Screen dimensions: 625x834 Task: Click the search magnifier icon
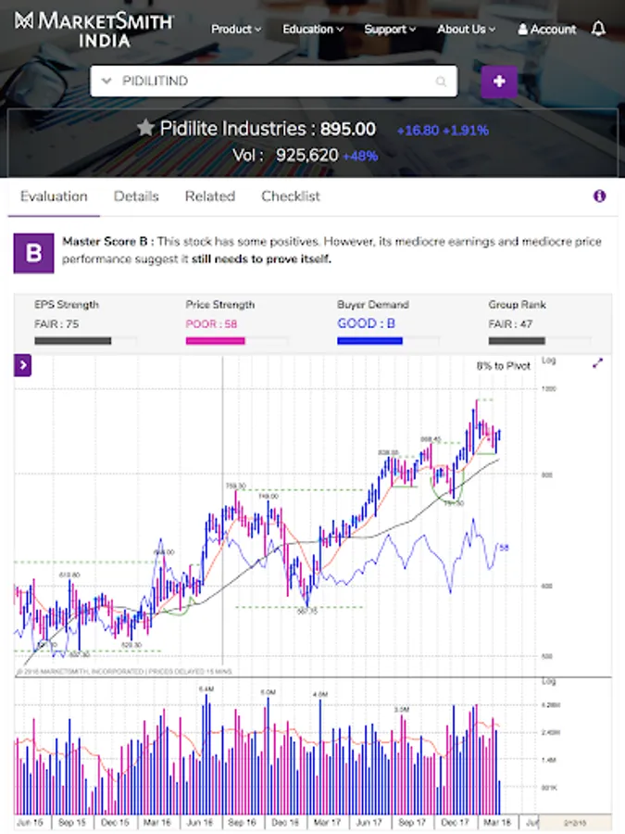coord(443,82)
